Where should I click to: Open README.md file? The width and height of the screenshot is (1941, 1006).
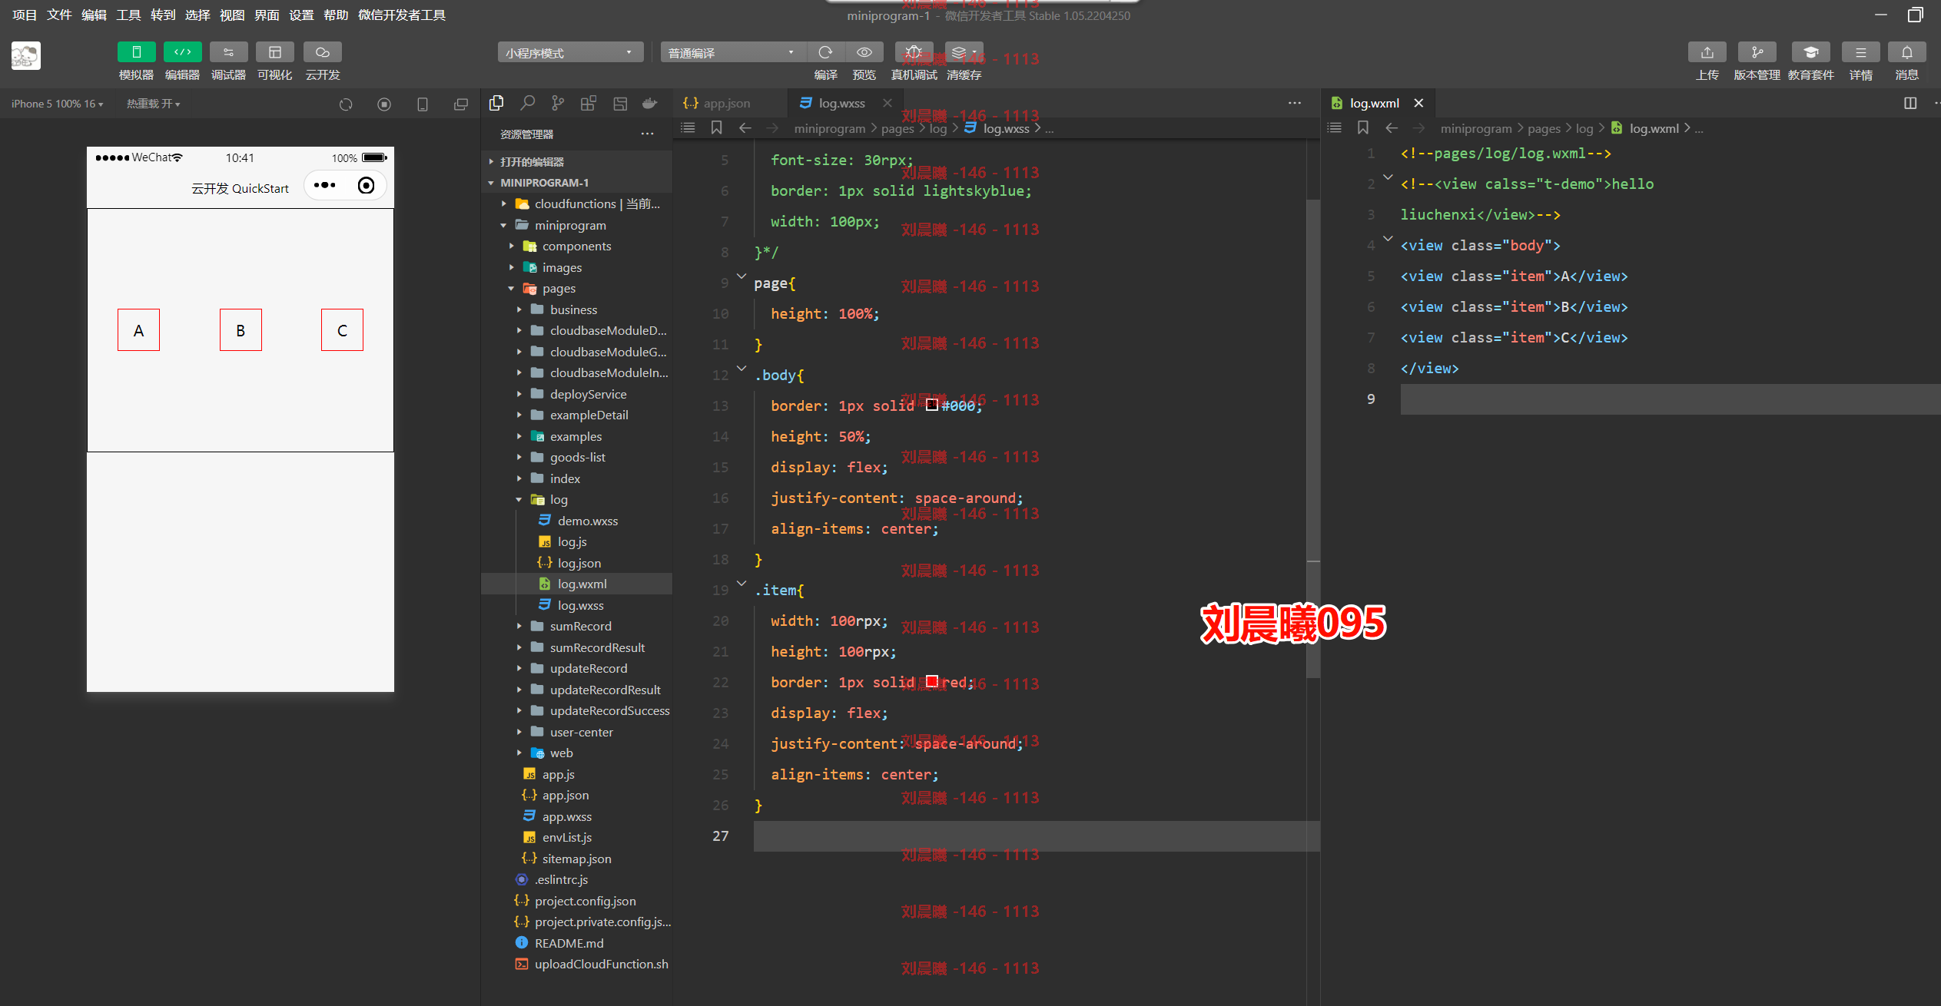point(569,943)
